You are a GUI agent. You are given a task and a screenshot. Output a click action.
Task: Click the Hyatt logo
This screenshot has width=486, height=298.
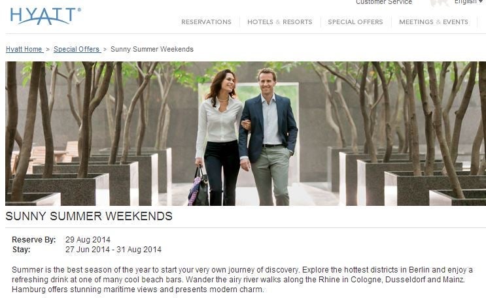tap(45, 16)
